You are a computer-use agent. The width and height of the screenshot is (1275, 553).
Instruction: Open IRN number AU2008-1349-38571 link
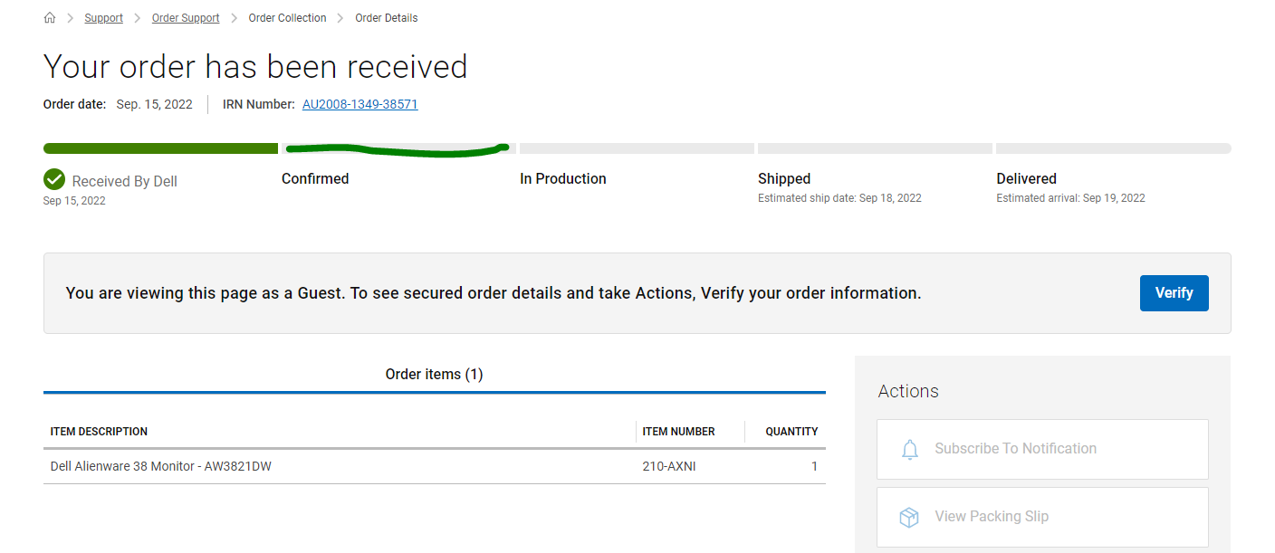(x=360, y=104)
